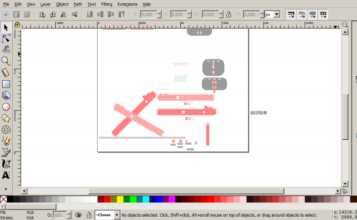Select the Rectangle tool

tap(6, 84)
